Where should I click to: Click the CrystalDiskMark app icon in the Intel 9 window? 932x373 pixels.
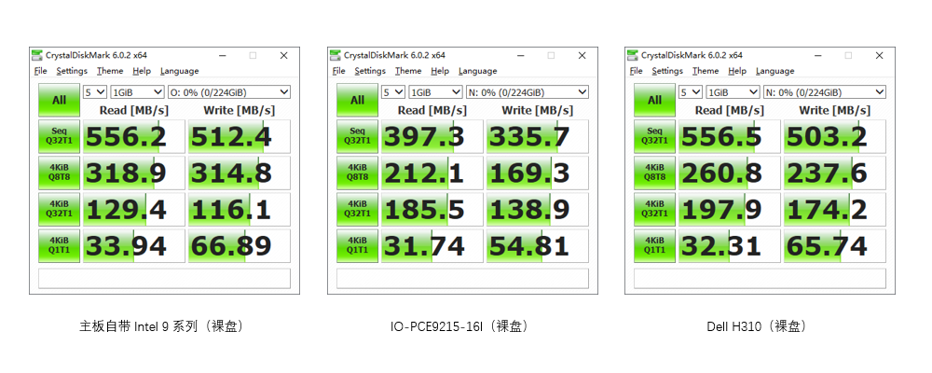(37, 55)
